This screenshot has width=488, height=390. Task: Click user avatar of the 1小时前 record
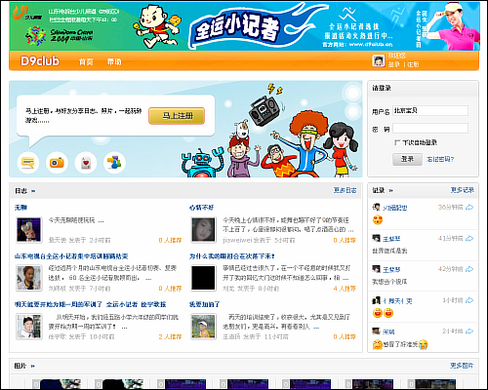(377, 300)
